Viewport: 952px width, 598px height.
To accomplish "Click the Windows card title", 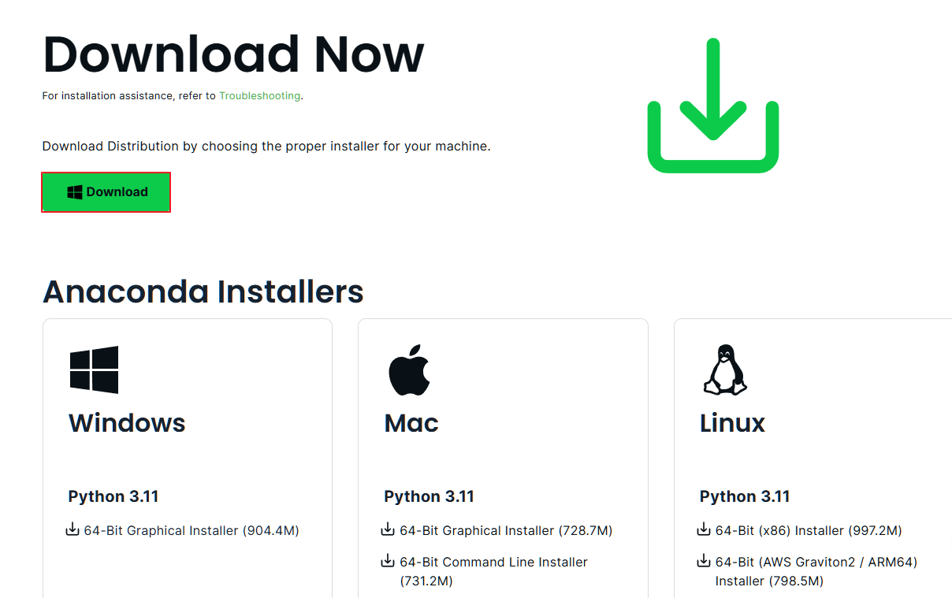I will tap(127, 423).
